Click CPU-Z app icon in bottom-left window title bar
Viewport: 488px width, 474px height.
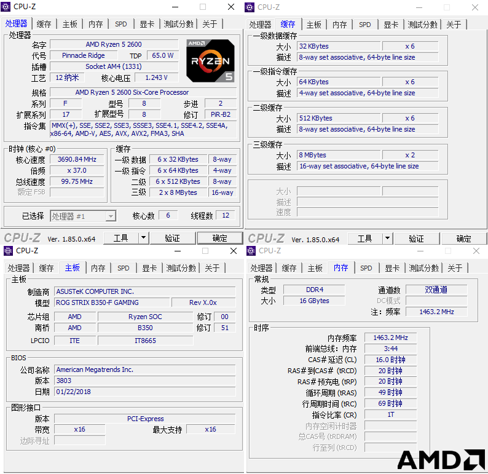tap(8, 251)
